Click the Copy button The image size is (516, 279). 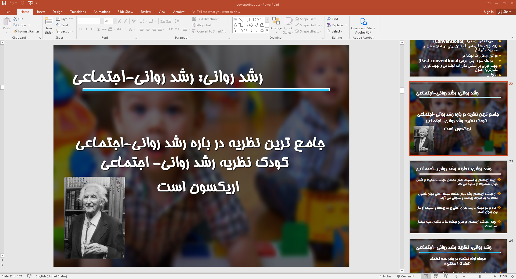pyautogui.click(x=20, y=25)
